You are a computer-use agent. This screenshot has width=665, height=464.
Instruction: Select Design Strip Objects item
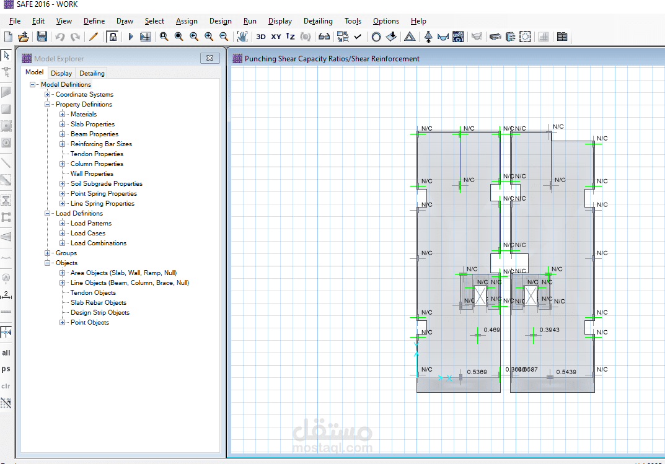click(100, 312)
